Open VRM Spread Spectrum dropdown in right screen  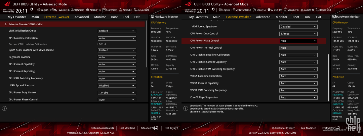[298, 27]
